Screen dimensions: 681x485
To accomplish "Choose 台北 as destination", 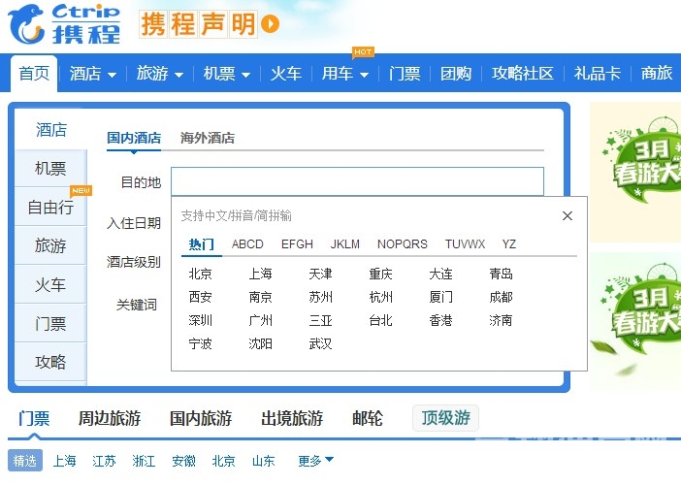I will click(380, 320).
